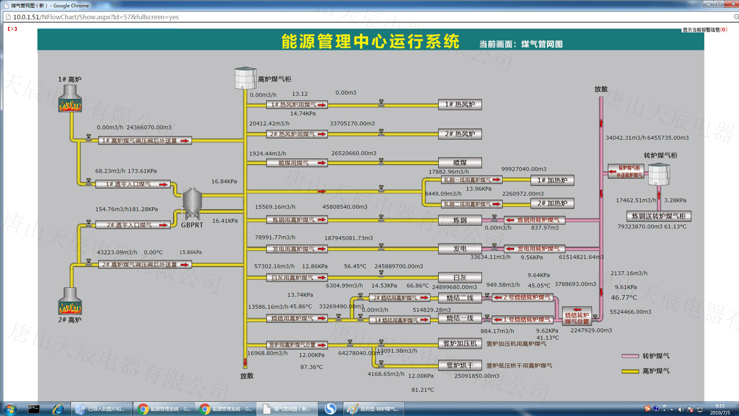Toggle the valve above 1# 热风炉 pipeline
The width and height of the screenshot is (739, 416).
tap(381, 102)
